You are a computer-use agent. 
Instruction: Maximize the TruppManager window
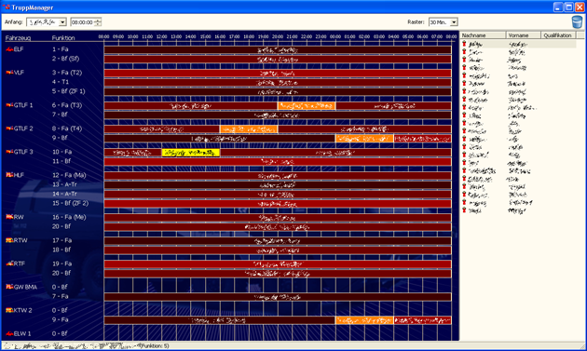tap(568, 7)
